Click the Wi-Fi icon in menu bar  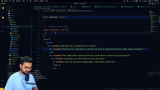click(x=140, y=1)
